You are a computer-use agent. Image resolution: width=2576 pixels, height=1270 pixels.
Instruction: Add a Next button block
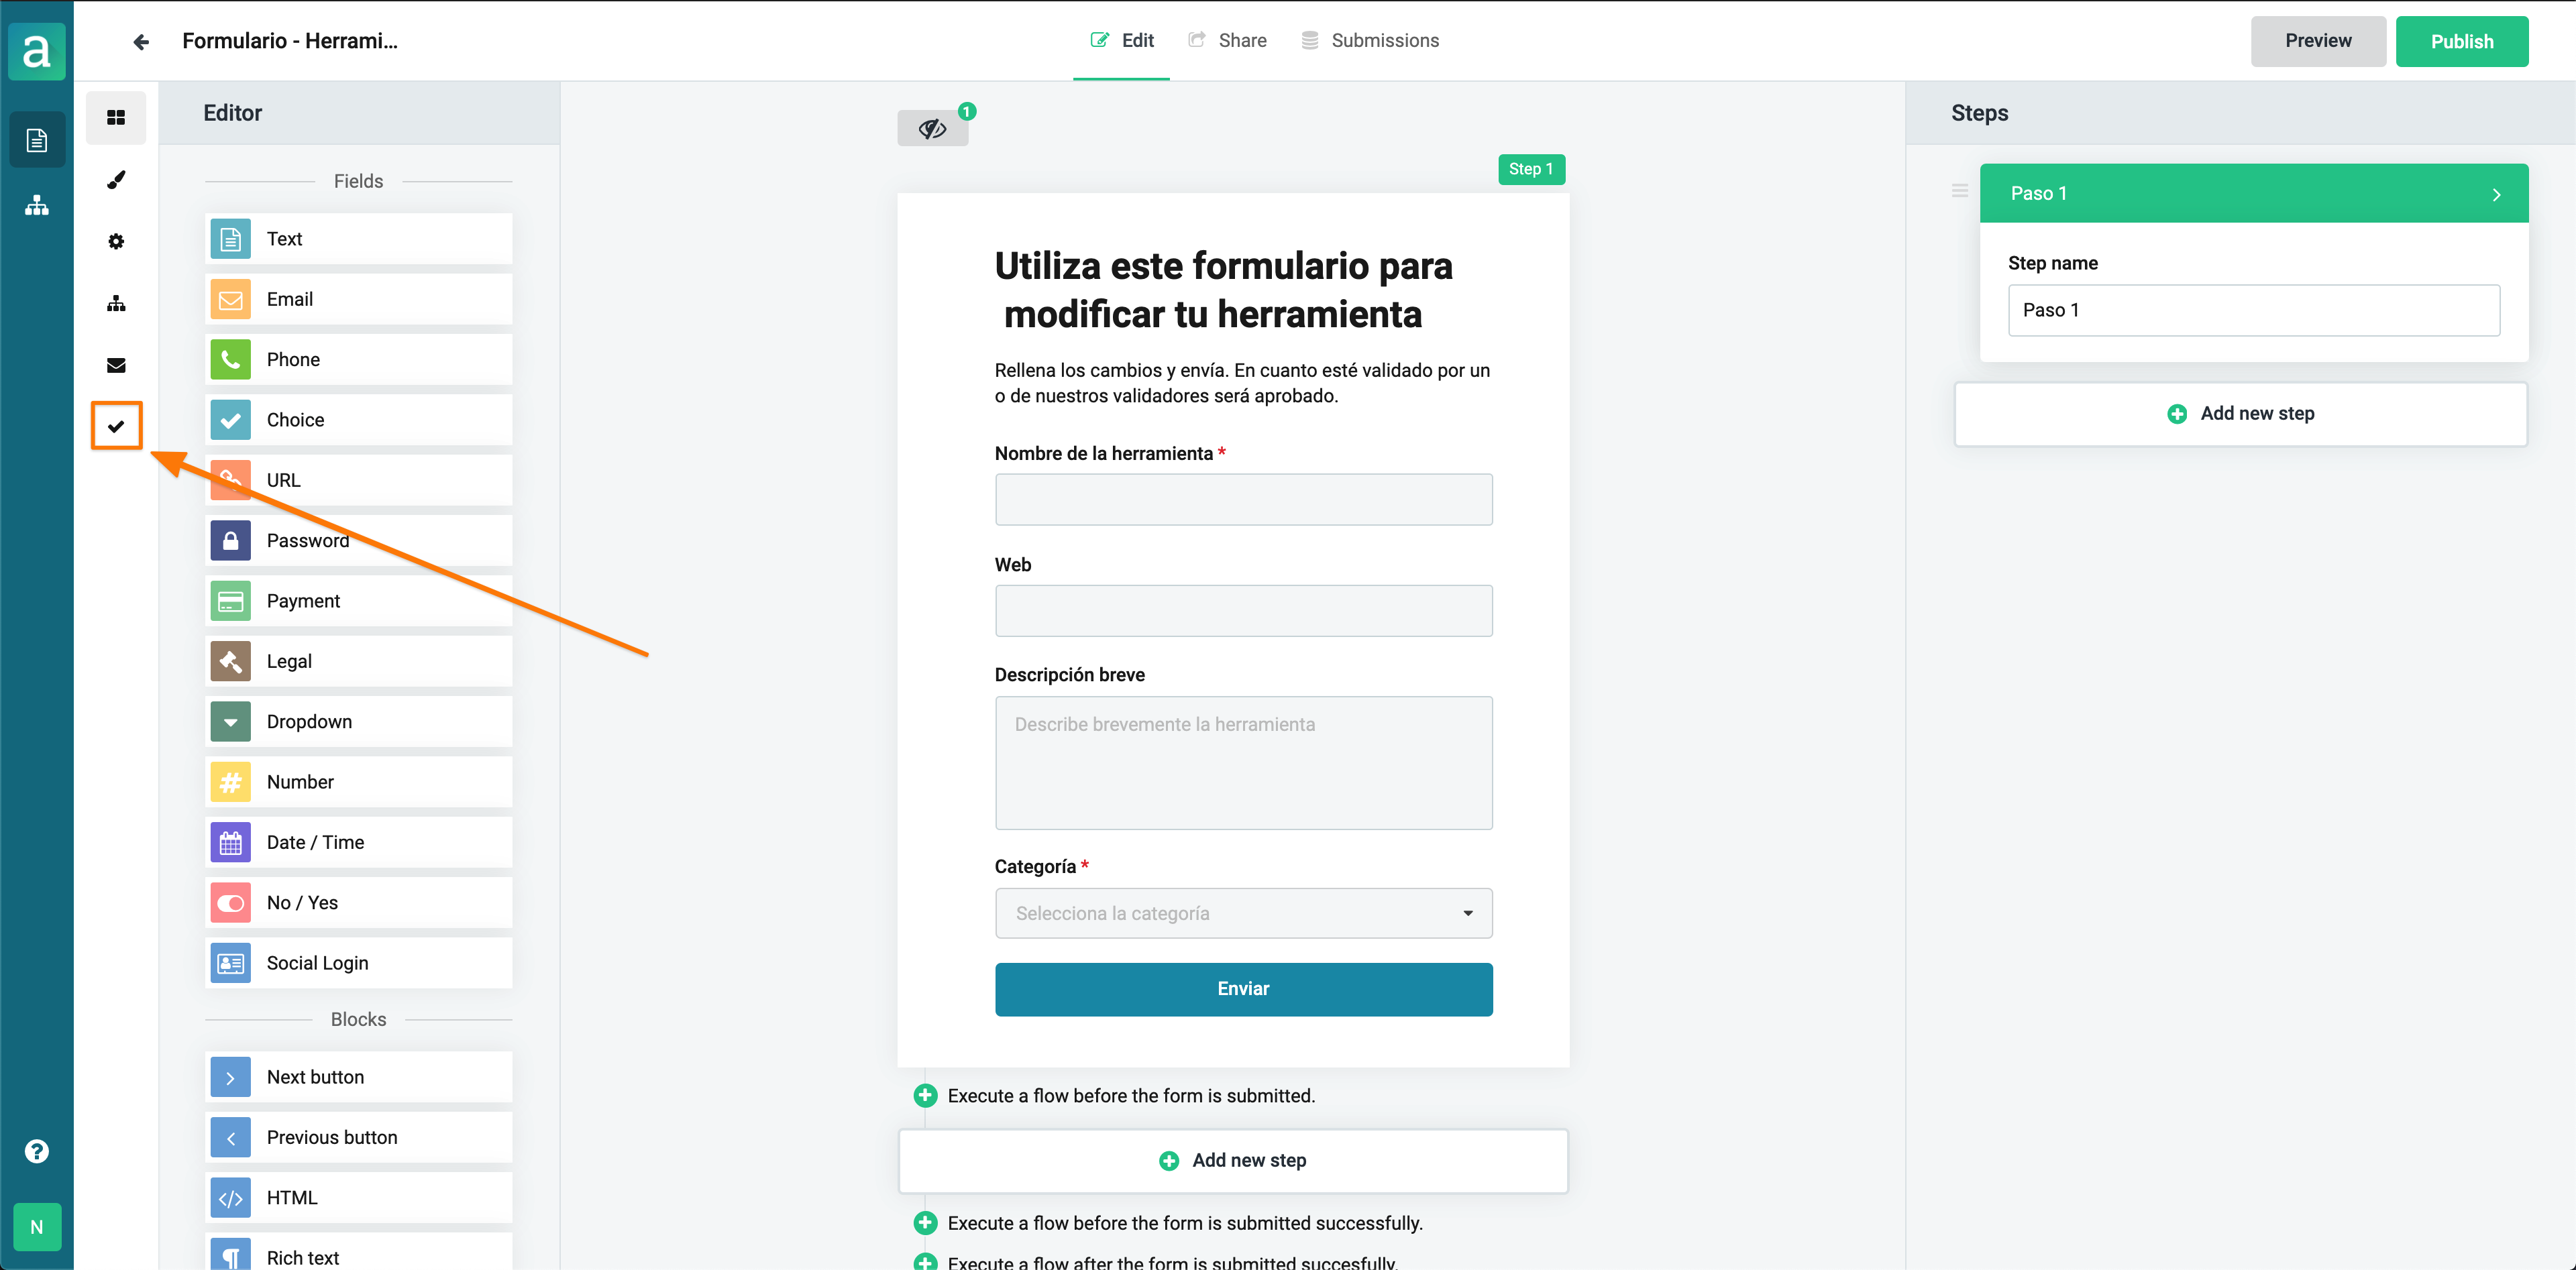(x=358, y=1077)
